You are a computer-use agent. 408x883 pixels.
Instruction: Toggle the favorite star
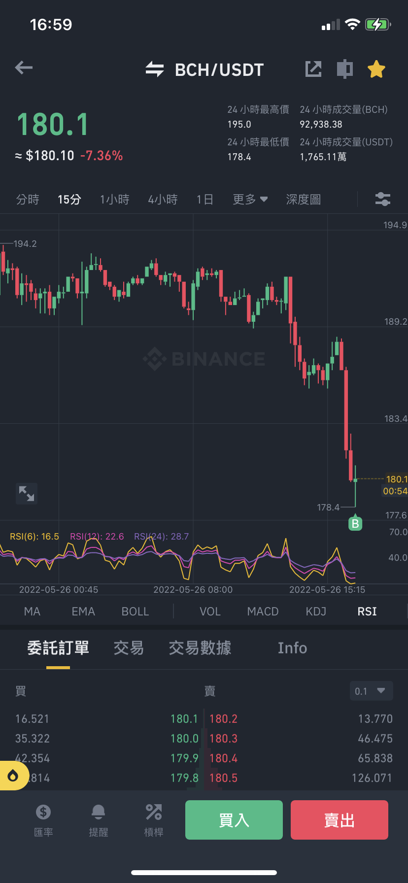point(376,69)
